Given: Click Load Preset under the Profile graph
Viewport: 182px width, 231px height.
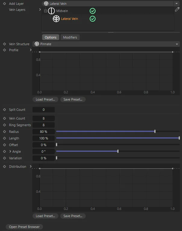Looking at the screenshot, I should pyautogui.click(x=45, y=99).
